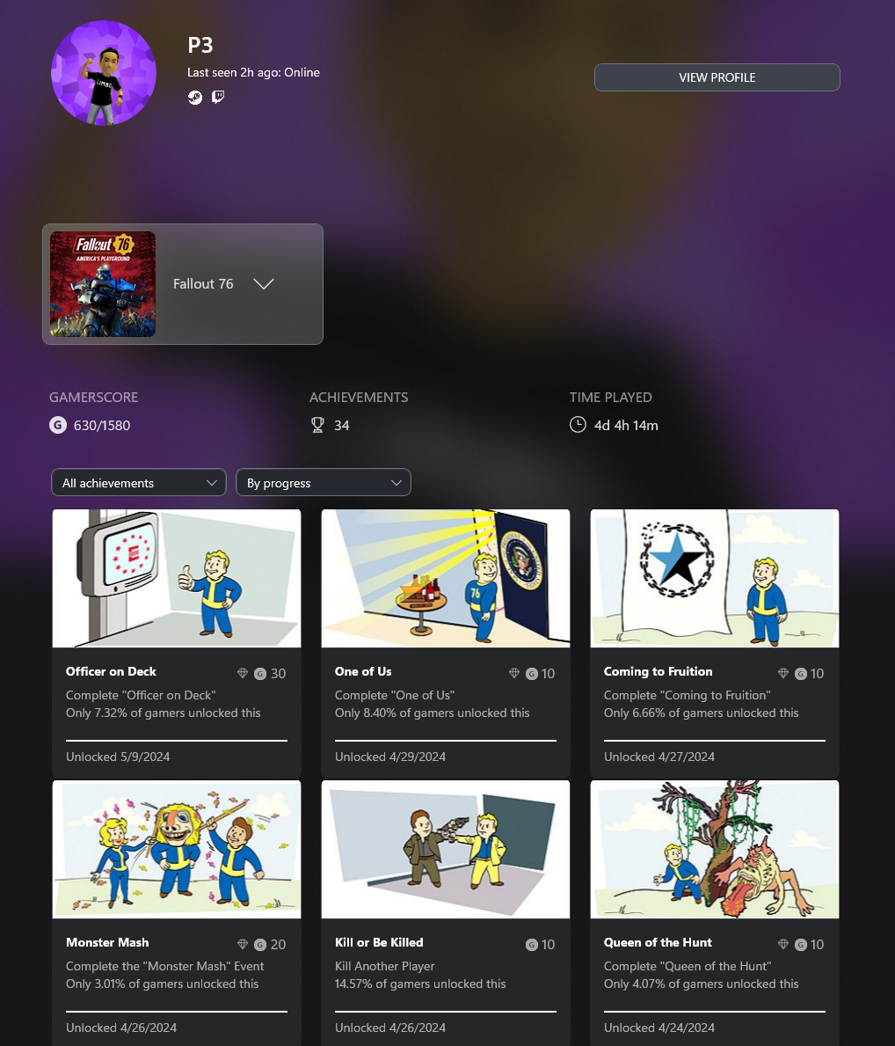This screenshot has width=895, height=1046.
Task: Open the Coming to Fruition achievement card
Action: [714, 642]
